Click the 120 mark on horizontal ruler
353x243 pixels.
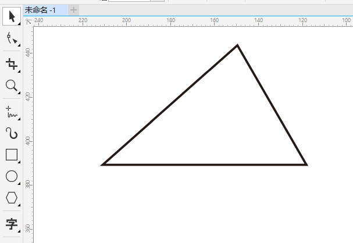303,20
